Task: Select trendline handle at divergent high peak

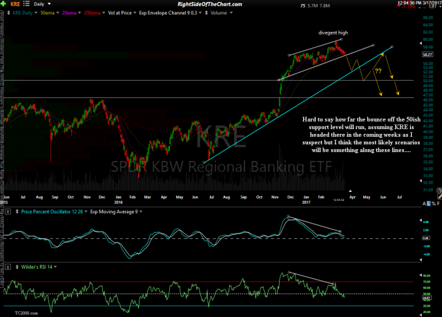Action: pyautogui.click(x=341, y=39)
